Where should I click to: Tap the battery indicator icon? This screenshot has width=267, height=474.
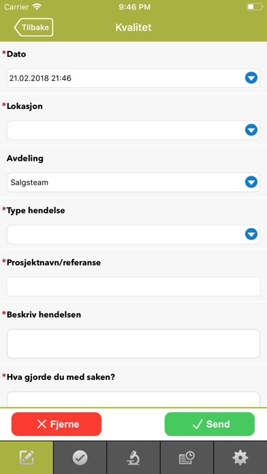pos(255,7)
